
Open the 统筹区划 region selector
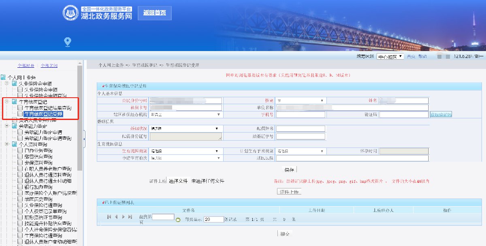click(390, 57)
